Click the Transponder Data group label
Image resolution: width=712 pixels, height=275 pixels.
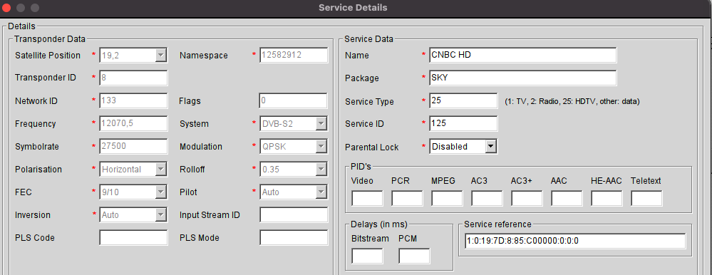(x=50, y=39)
